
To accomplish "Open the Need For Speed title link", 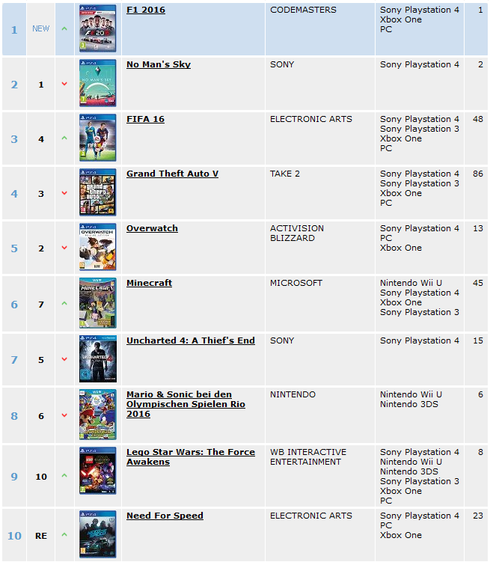I will pyautogui.click(x=165, y=516).
